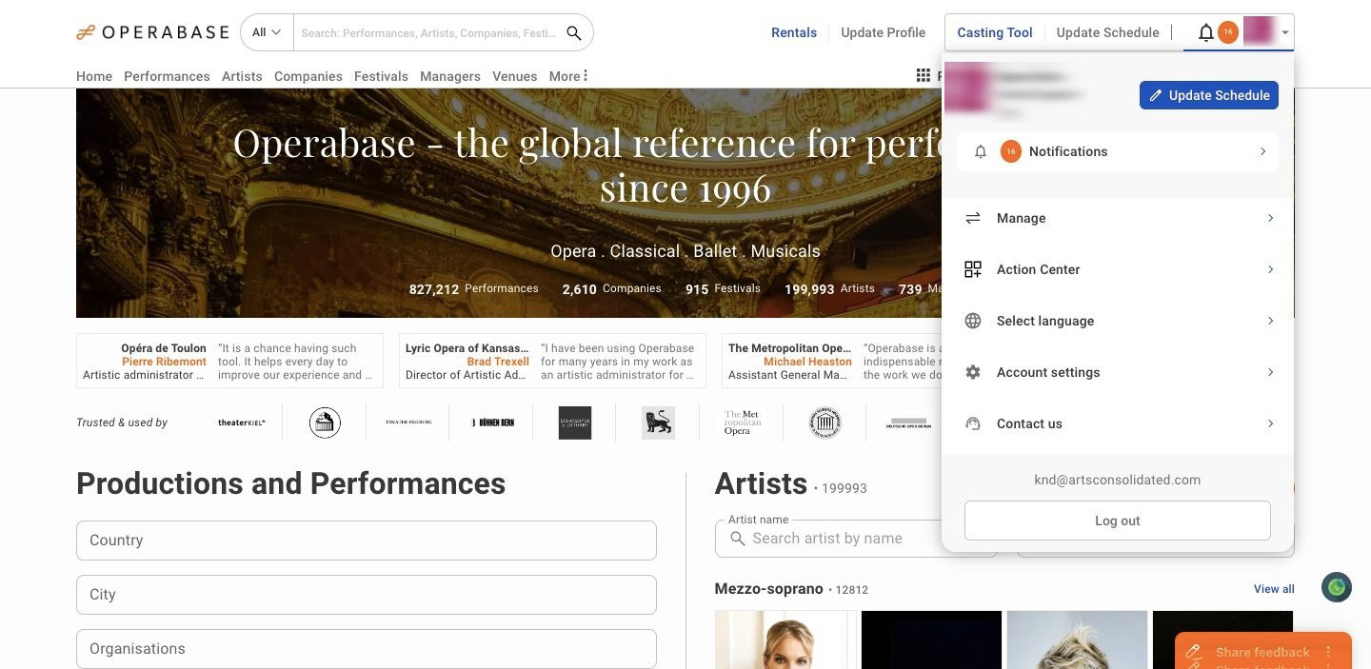Open the Rentals link

click(x=794, y=32)
